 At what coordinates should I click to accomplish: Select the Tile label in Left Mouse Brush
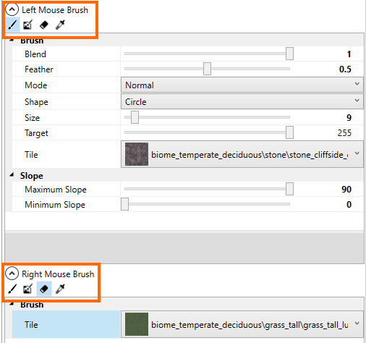[31, 155]
